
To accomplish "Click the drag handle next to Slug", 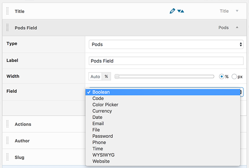I will coord(8,157).
